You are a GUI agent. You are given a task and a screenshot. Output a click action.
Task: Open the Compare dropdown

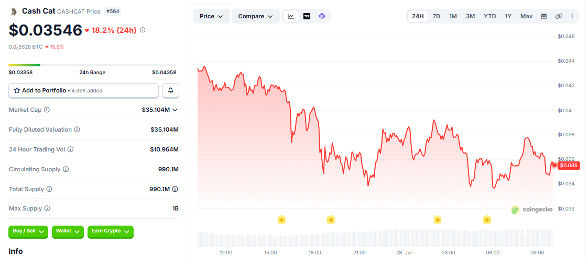click(256, 17)
